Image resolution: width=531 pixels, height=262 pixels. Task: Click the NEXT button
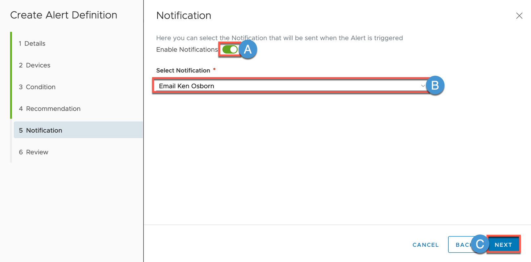(x=503, y=245)
